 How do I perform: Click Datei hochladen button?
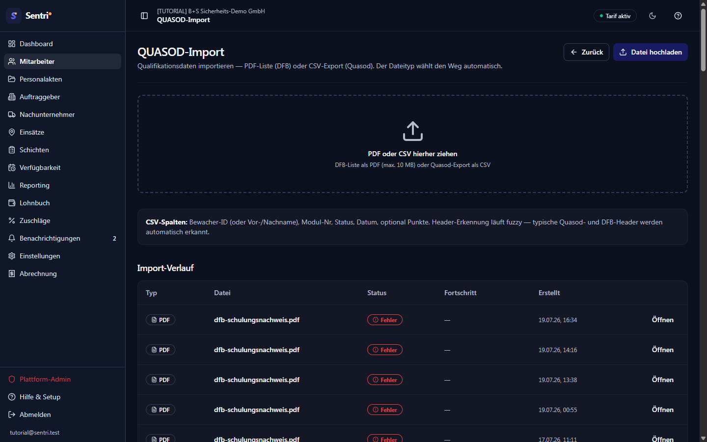pos(651,52)
